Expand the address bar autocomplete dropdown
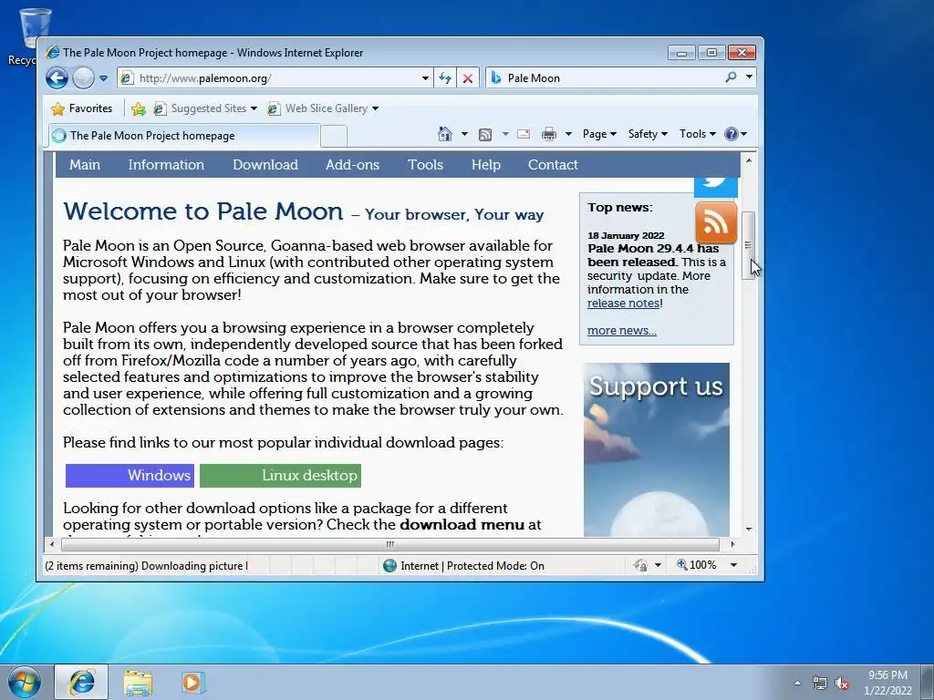The height and width of the screenshot is (700, 934). click(x=425, y=78)
